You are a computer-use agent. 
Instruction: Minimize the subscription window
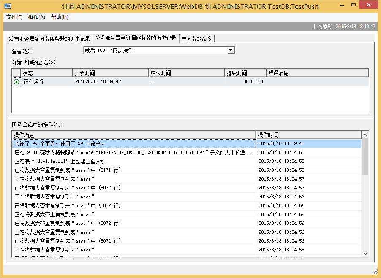point(342,5)
